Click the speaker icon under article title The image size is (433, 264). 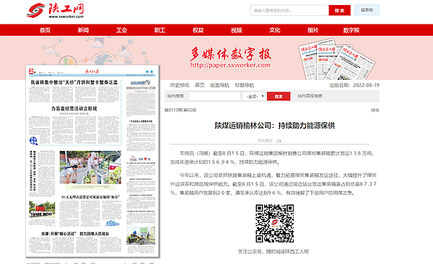[279, 141]
